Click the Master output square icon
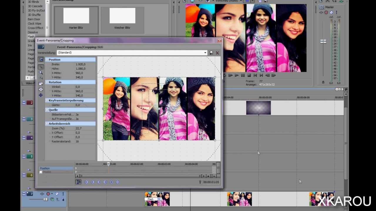376x211 pixels. [x=322, y=7]
